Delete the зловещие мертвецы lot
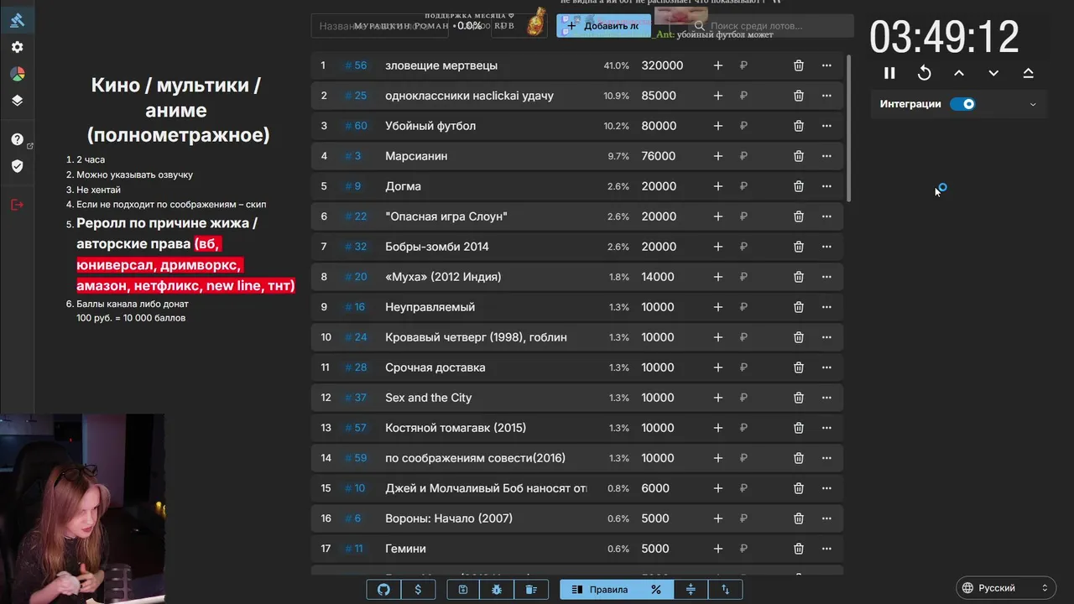Screen dimensions: 1074x604 (x=799, y=65)
